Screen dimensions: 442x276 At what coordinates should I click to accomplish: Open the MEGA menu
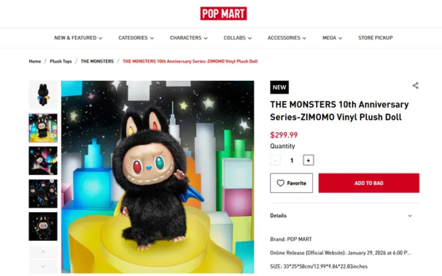[332, 38]
